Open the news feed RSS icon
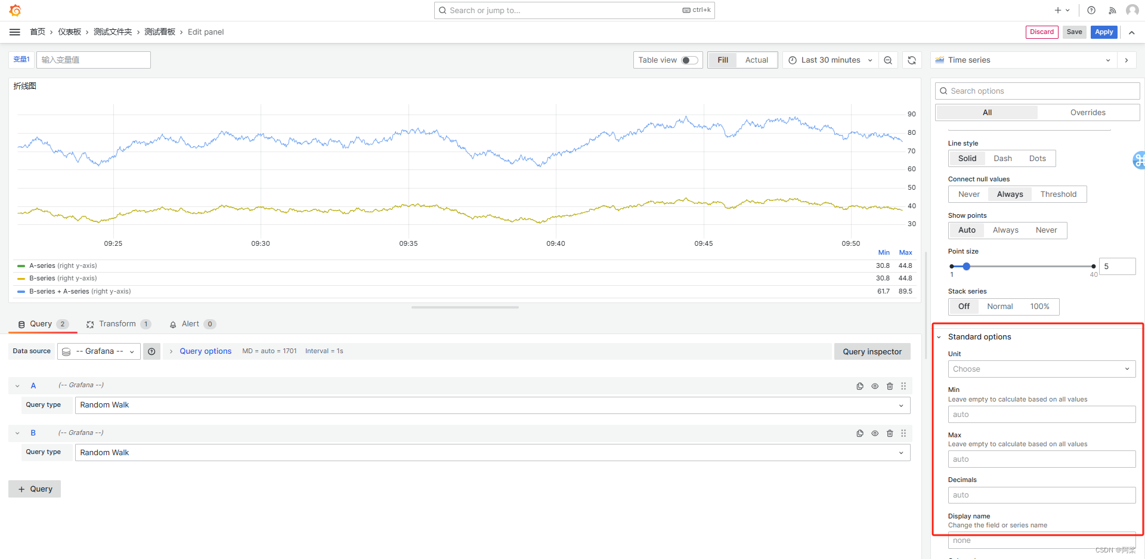Screen dimensions: 1145x559 pyautogui.click(x=1112, y=10)
